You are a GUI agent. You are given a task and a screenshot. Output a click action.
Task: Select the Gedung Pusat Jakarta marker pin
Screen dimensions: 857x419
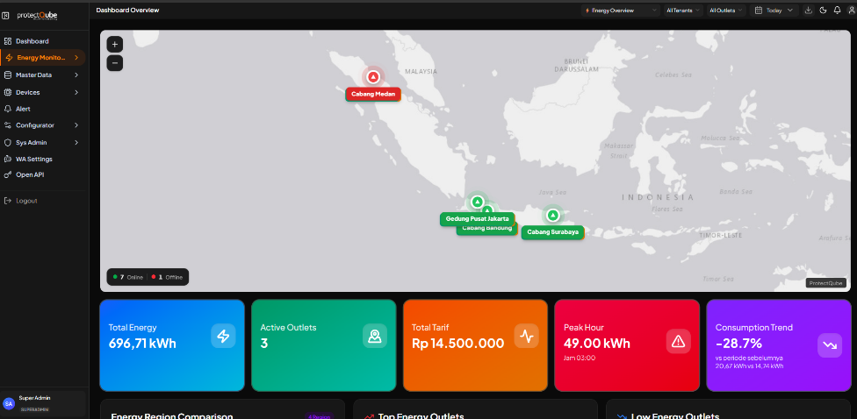point(477,202)
